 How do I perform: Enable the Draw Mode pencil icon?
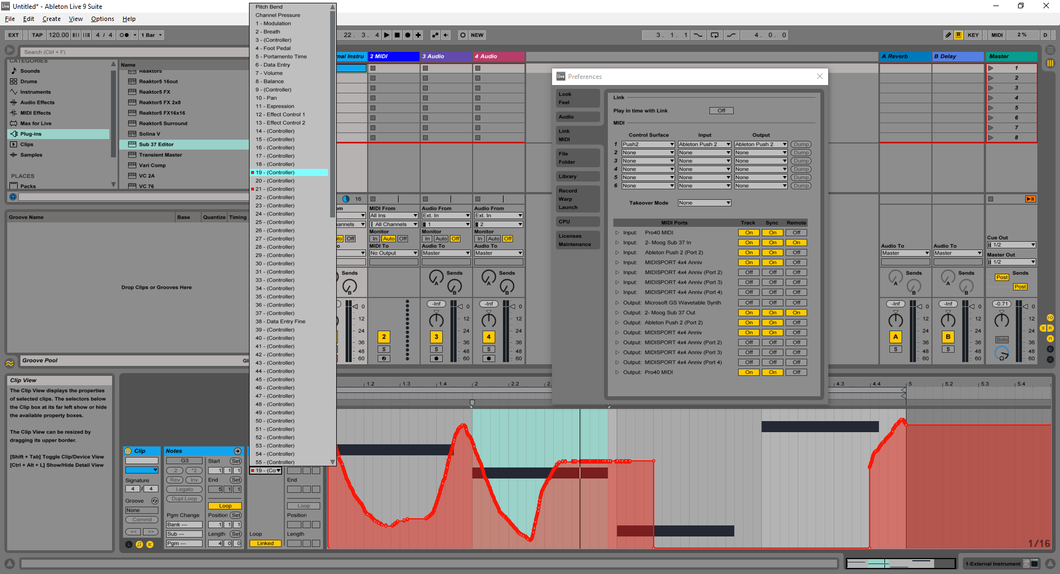click(x=948, y=35)
